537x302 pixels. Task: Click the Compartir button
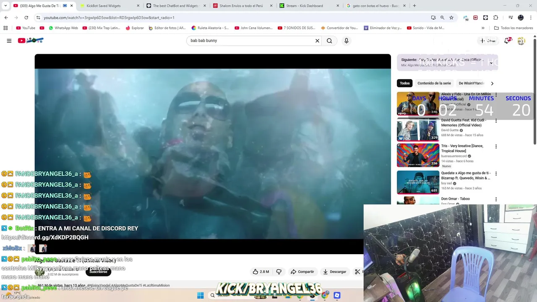coord(302,271)
